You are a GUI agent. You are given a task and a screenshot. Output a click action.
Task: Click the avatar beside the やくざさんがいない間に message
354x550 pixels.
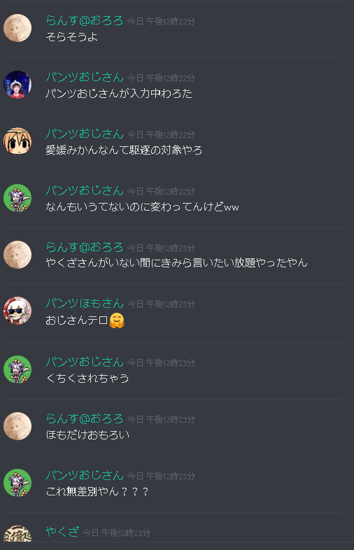coord(17,255)
